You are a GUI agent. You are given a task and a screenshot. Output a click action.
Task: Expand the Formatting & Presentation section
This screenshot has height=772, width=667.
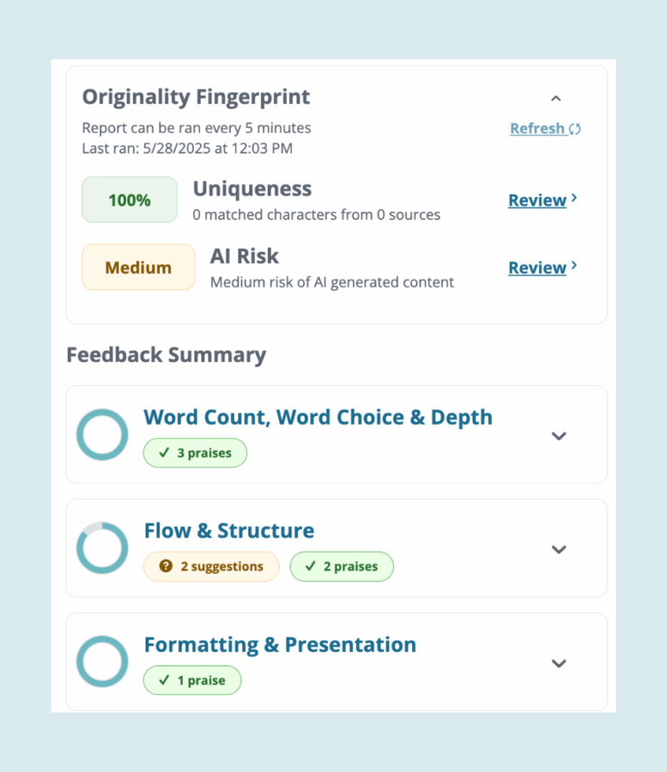tap(559, 663)
